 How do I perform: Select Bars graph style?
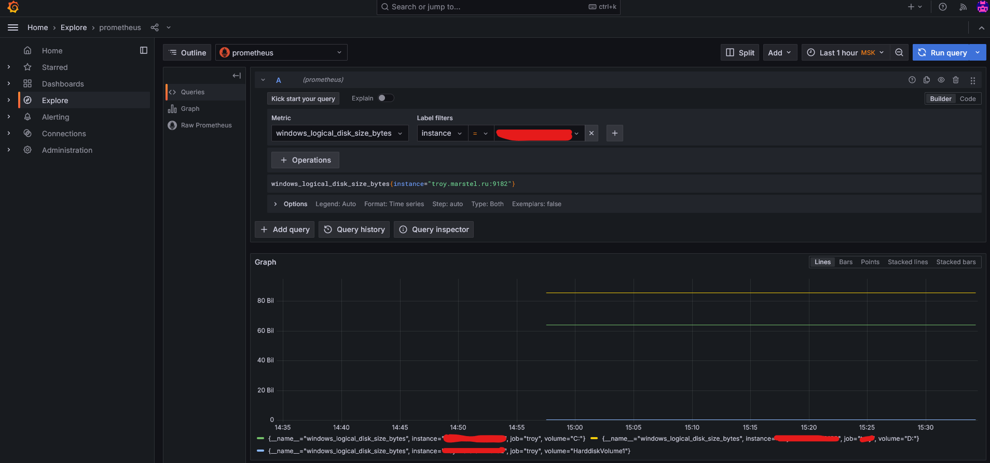click(x=846, y=262)
